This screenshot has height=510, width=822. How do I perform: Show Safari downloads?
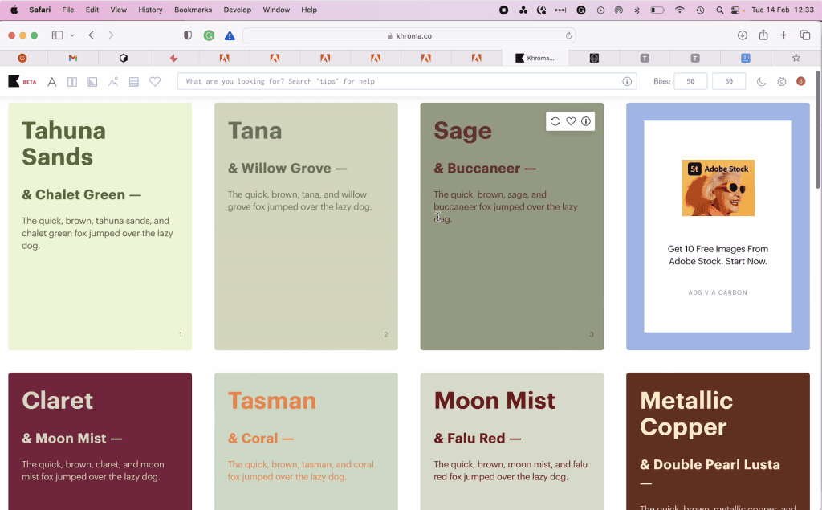point(743,35)
